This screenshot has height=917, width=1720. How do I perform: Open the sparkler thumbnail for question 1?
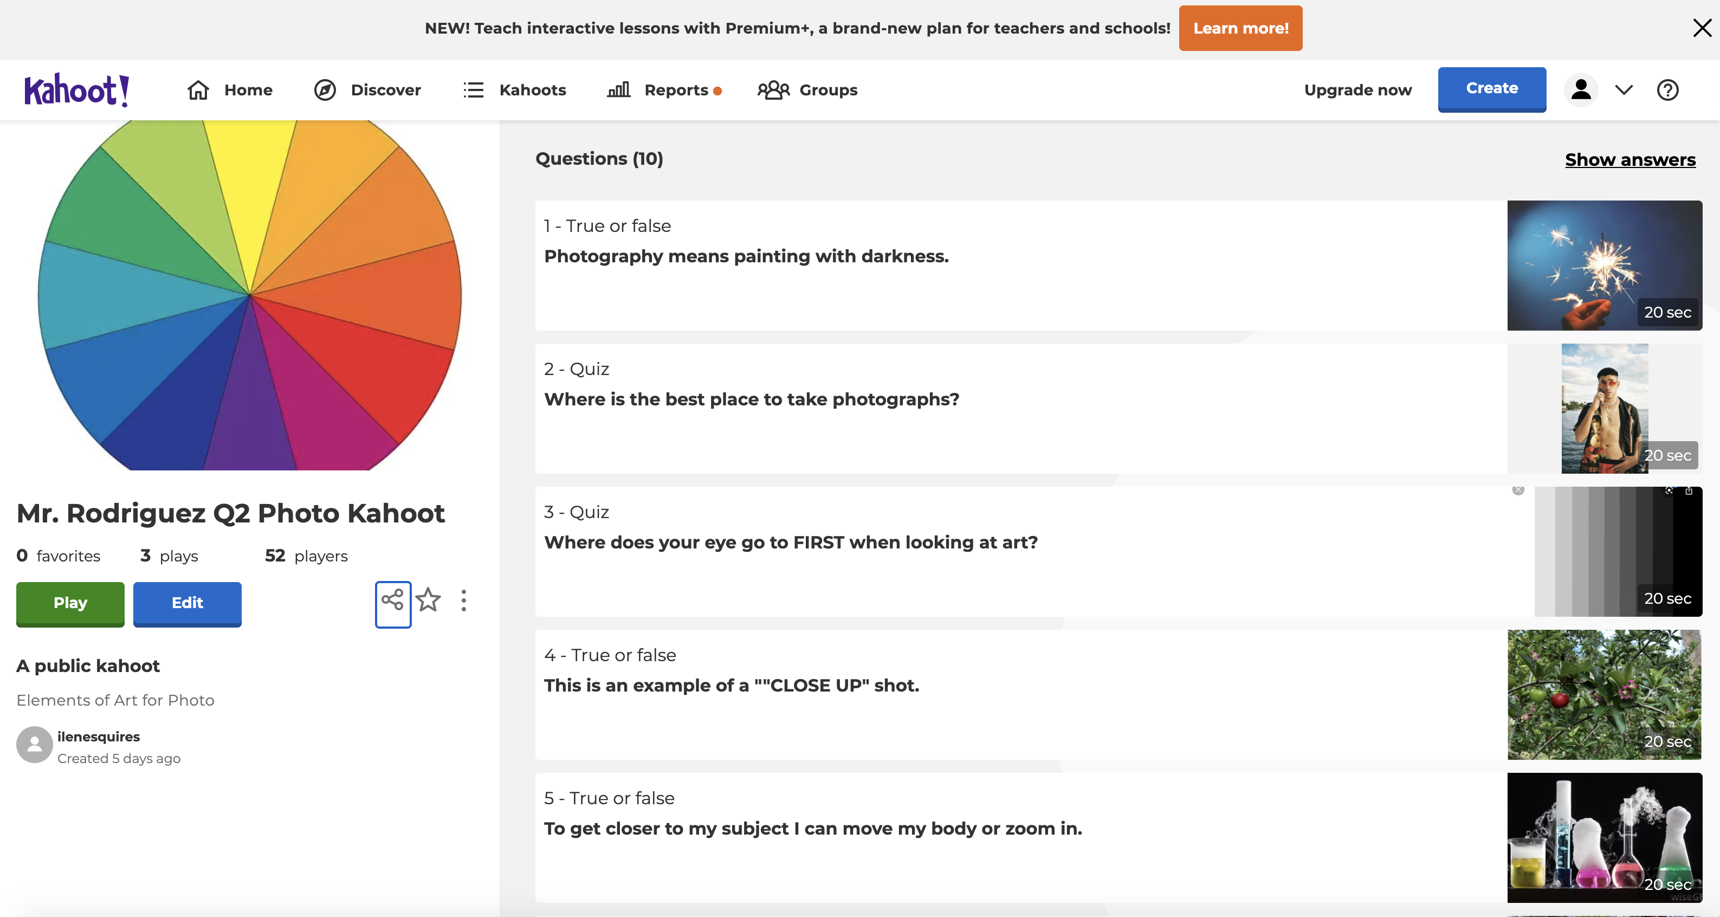pos(1604,265)
